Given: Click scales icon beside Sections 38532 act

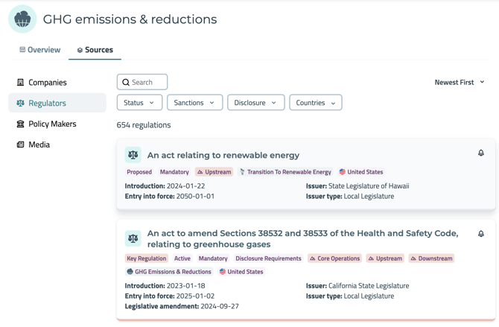Looking at the screenshot, I should [133, 238].
